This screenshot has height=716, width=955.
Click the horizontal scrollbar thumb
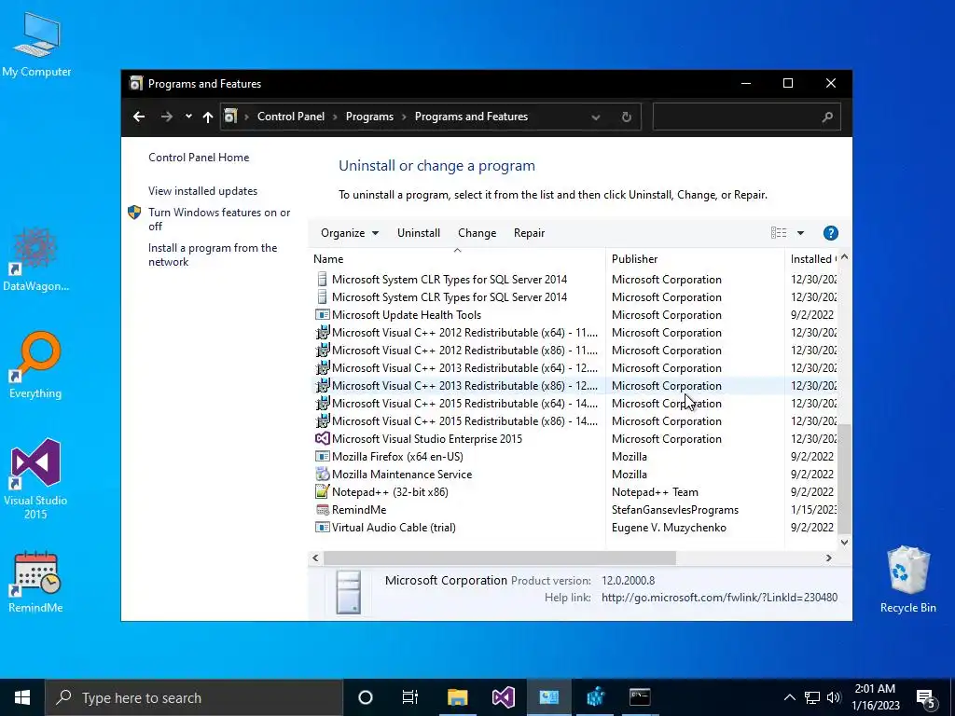[x=500, y=558]
